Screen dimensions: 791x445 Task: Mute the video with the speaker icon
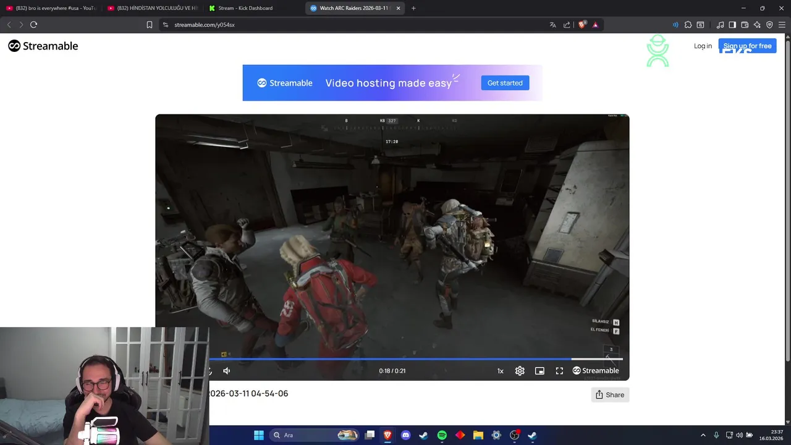coord(226,371)
